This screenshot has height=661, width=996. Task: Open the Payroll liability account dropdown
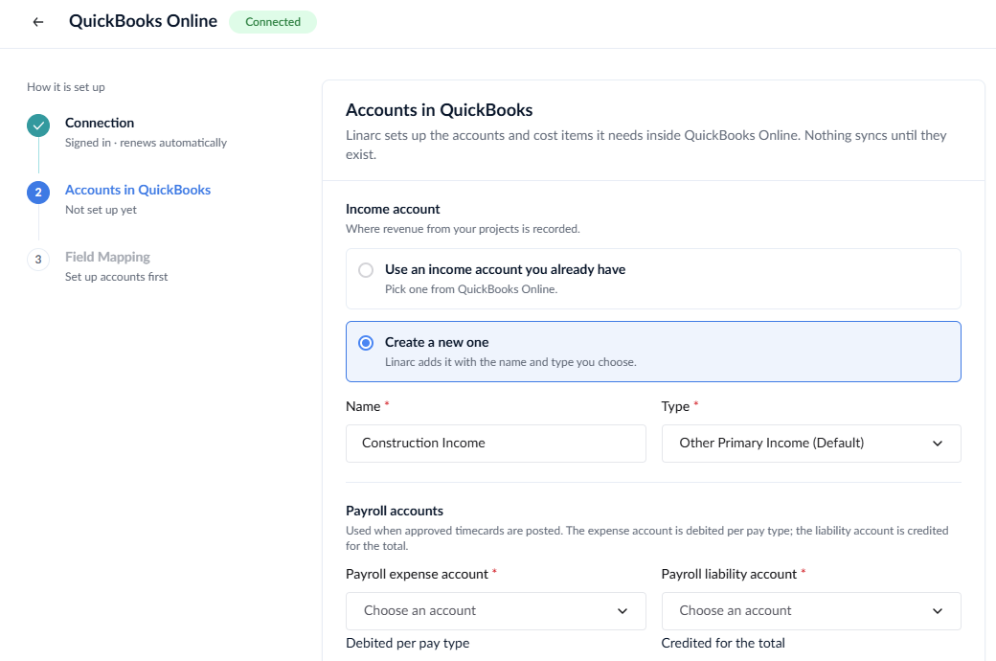811,611
